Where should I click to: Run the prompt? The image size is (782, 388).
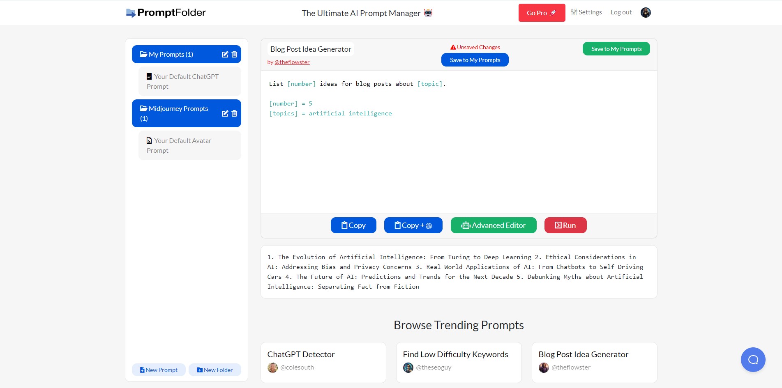pos(565,225)
